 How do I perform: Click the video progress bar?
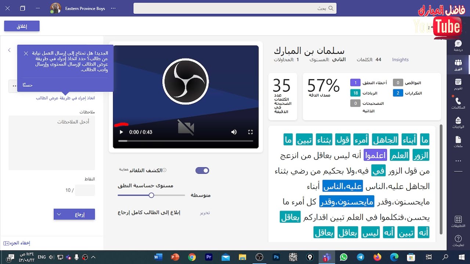185,141
